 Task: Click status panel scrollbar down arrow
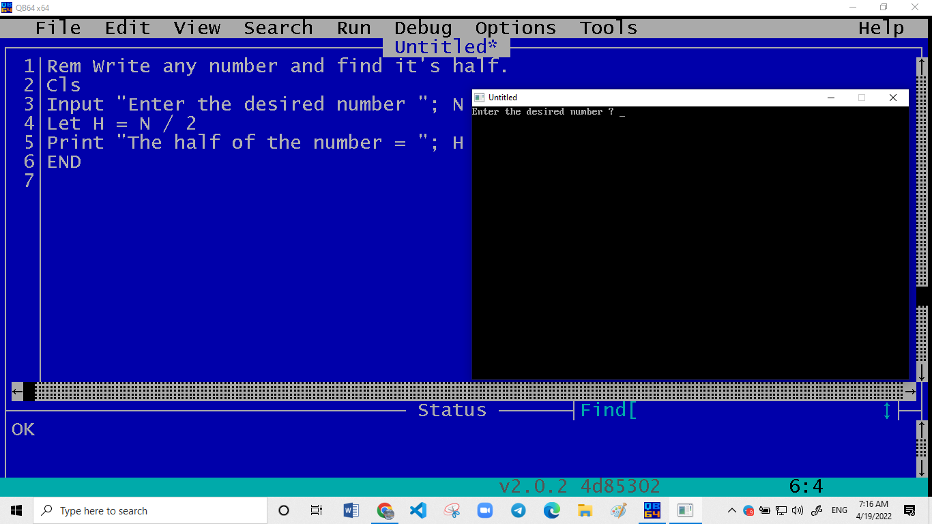(x=922, y=467)
